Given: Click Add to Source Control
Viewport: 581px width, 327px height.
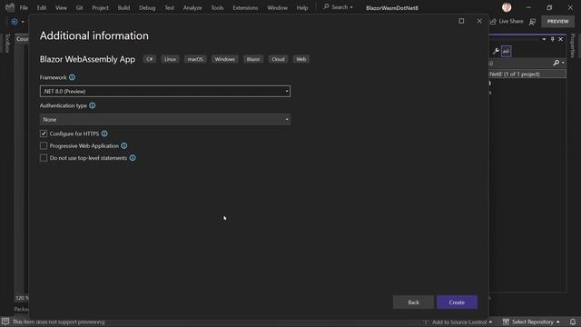Looking at the screenshot, I should (458, 322).
